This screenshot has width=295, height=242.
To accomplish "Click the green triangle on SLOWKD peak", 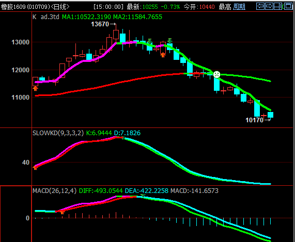I will click(123, 138).
